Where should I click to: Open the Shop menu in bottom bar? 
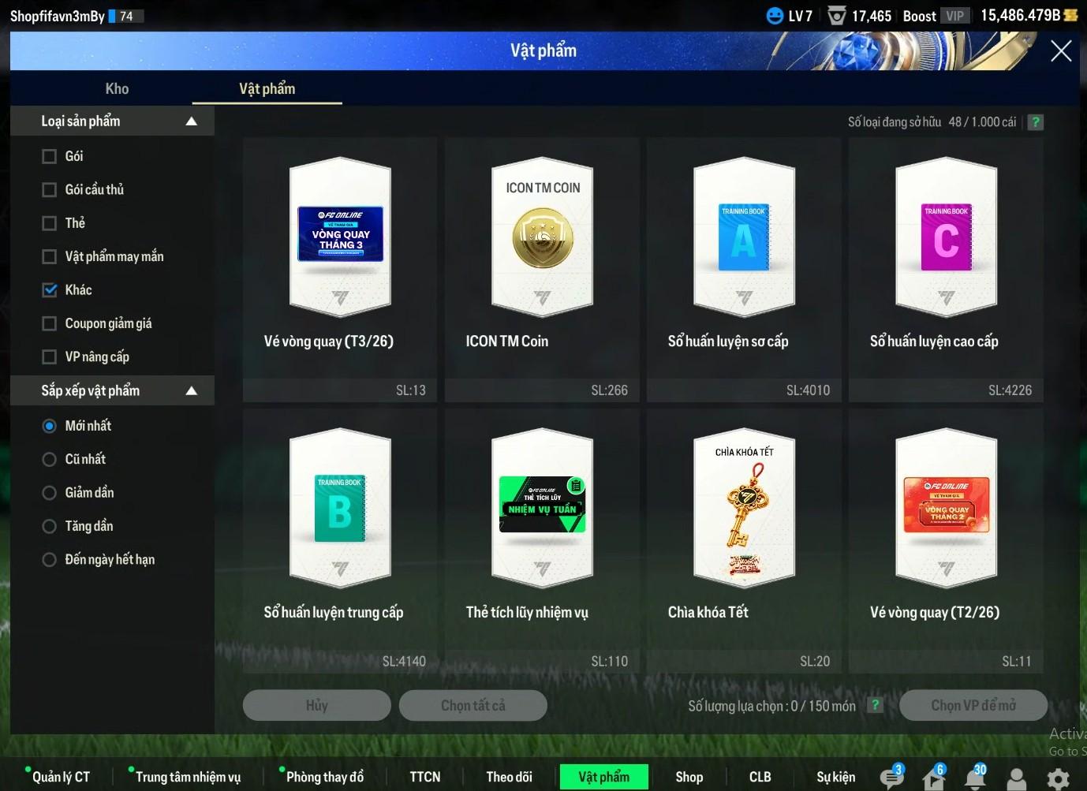coord(689,777)
